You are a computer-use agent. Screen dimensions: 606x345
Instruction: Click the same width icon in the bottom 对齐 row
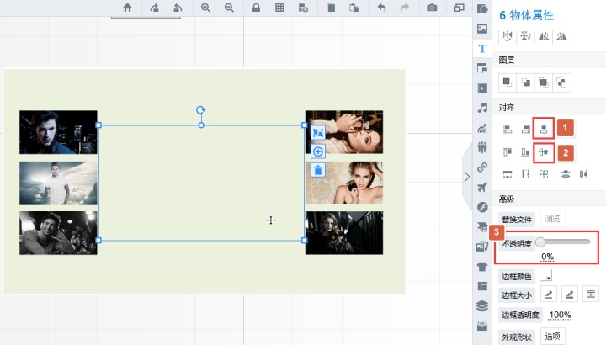508,174
